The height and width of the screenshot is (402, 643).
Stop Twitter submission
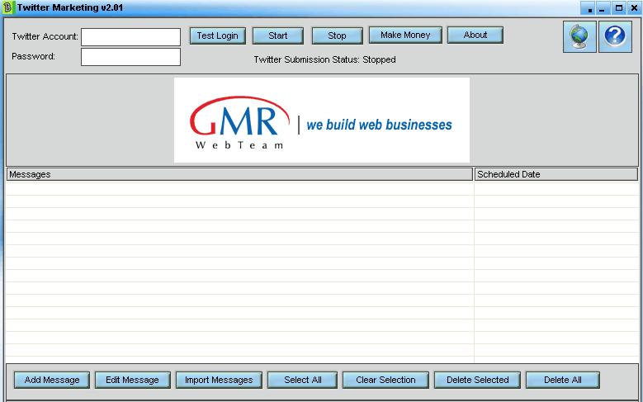tap(337, 35)
